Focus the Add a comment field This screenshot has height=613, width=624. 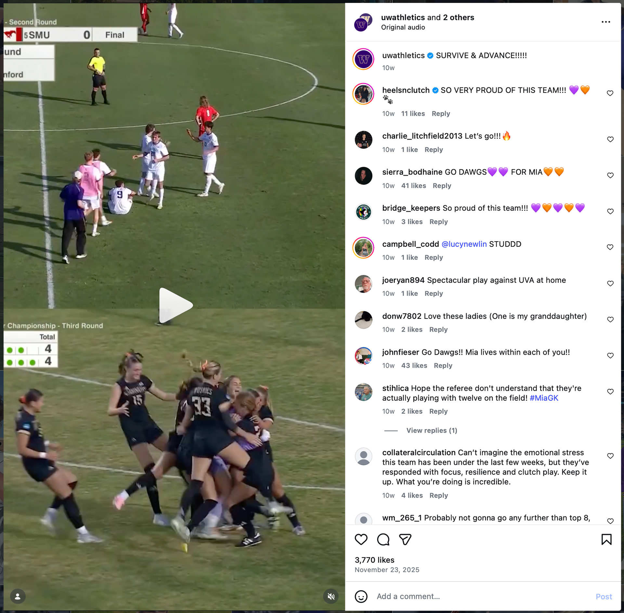point(481,596)
